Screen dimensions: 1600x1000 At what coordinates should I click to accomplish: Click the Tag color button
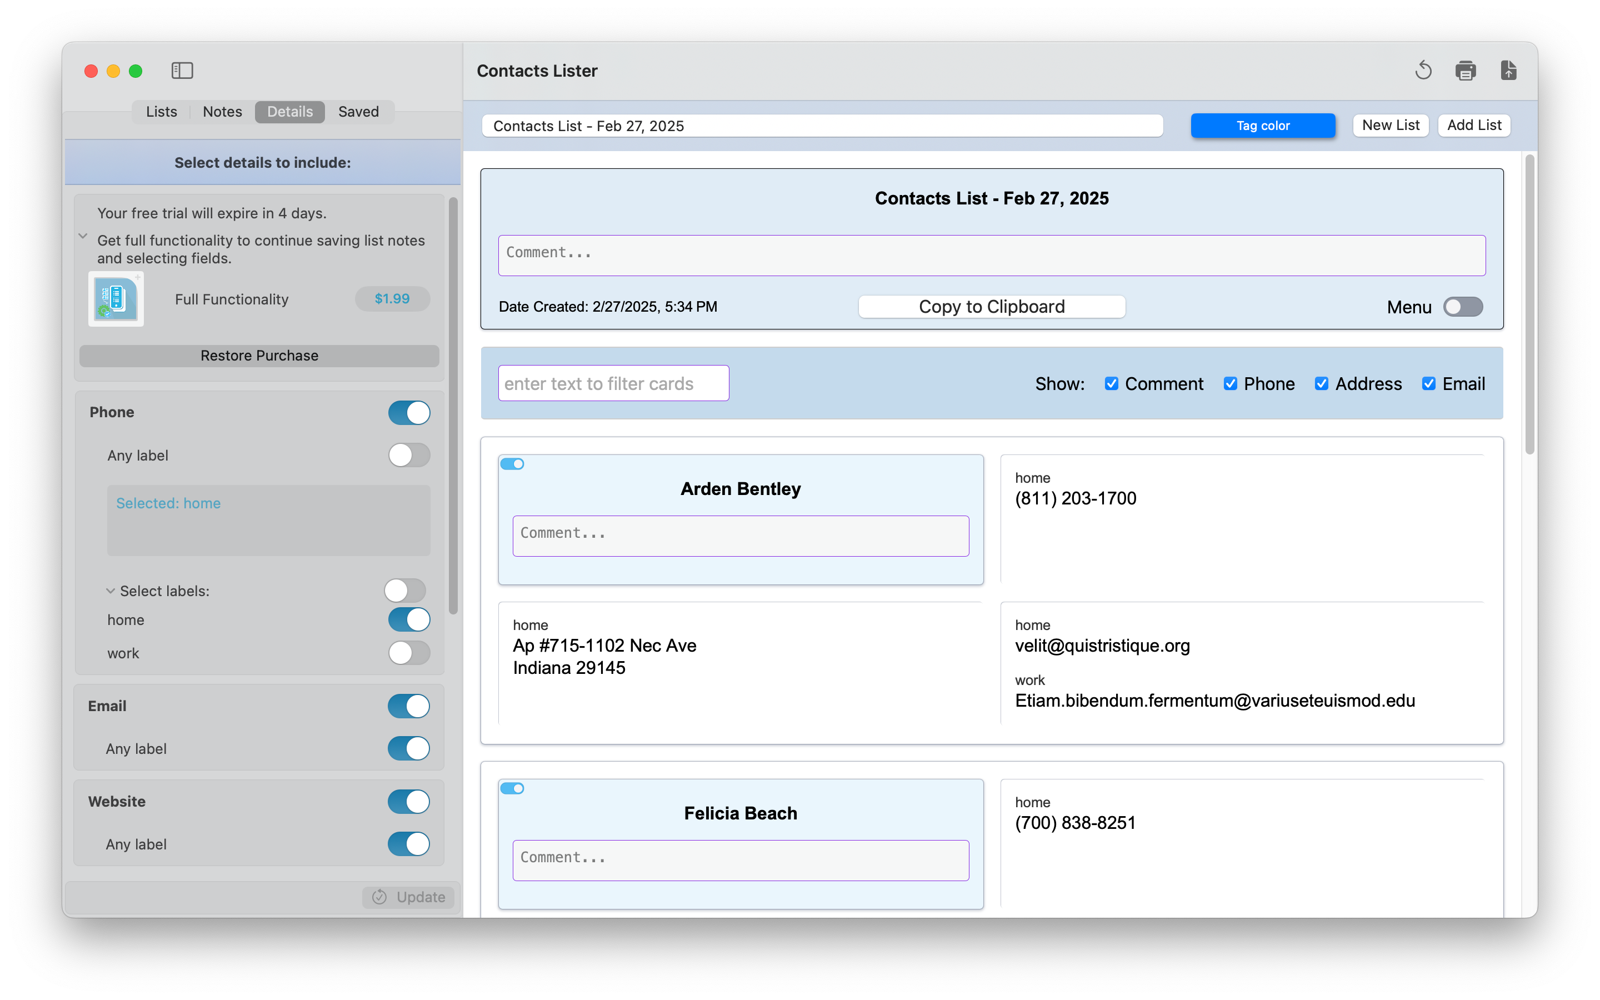1262,126
